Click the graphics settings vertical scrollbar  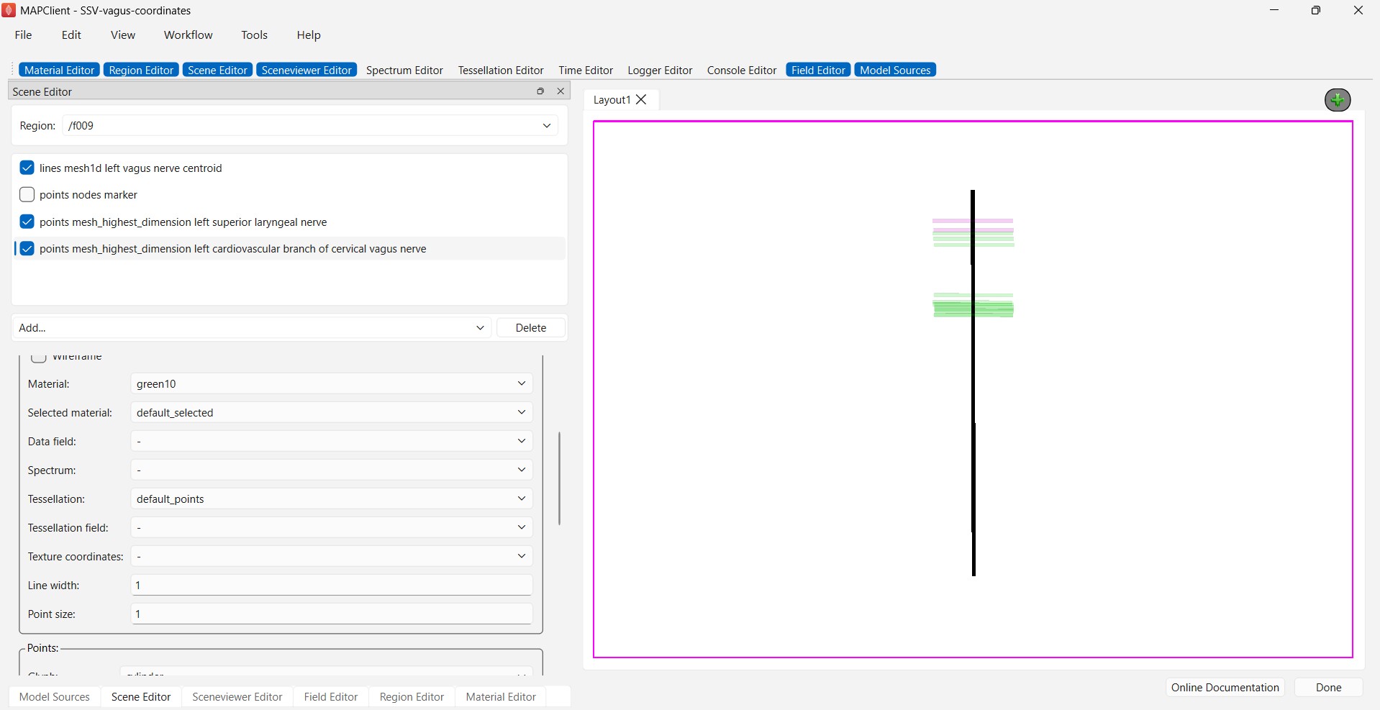pos(559,478)
